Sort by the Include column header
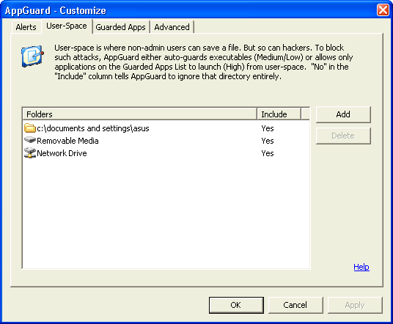This screenshot has width=393, height=324. click(279, 114)
